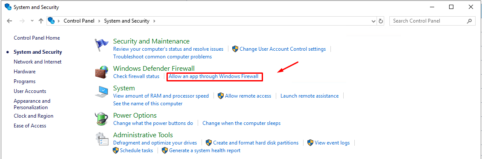Open Power Options heading

pyautogui.click(x=135, y=116)
